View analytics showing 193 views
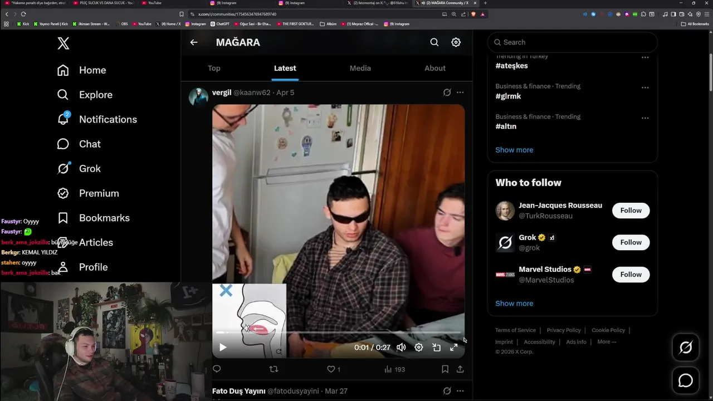 [394, 369]
